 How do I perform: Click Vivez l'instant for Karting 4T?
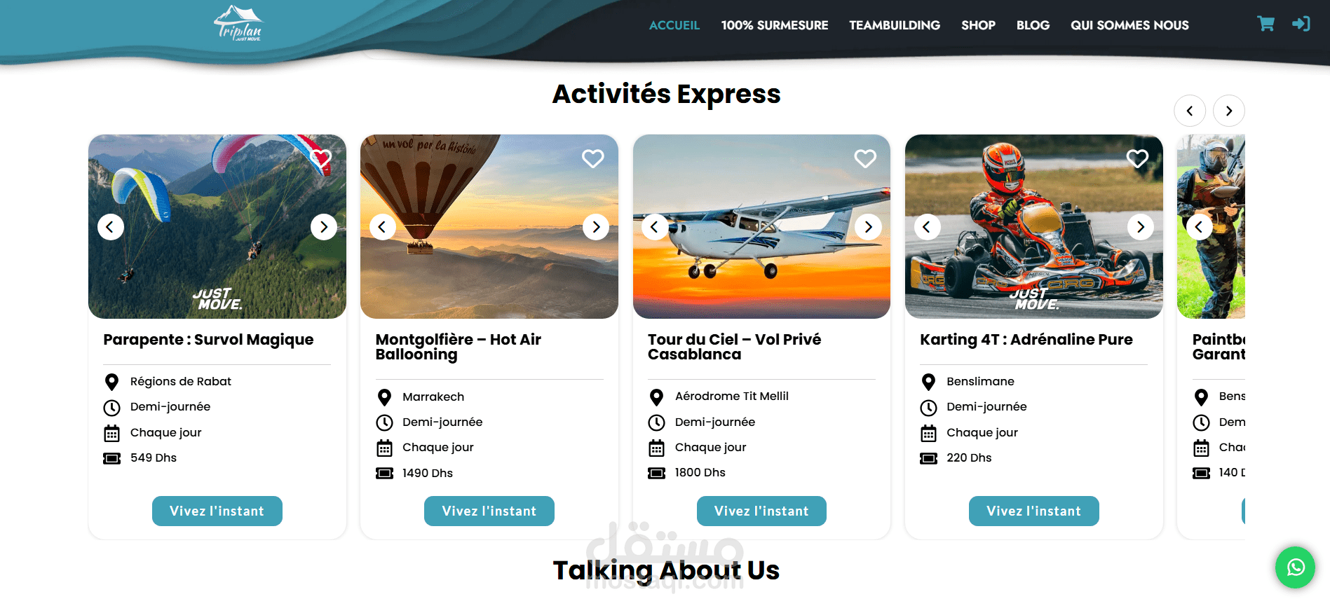tap(1034, 511)
